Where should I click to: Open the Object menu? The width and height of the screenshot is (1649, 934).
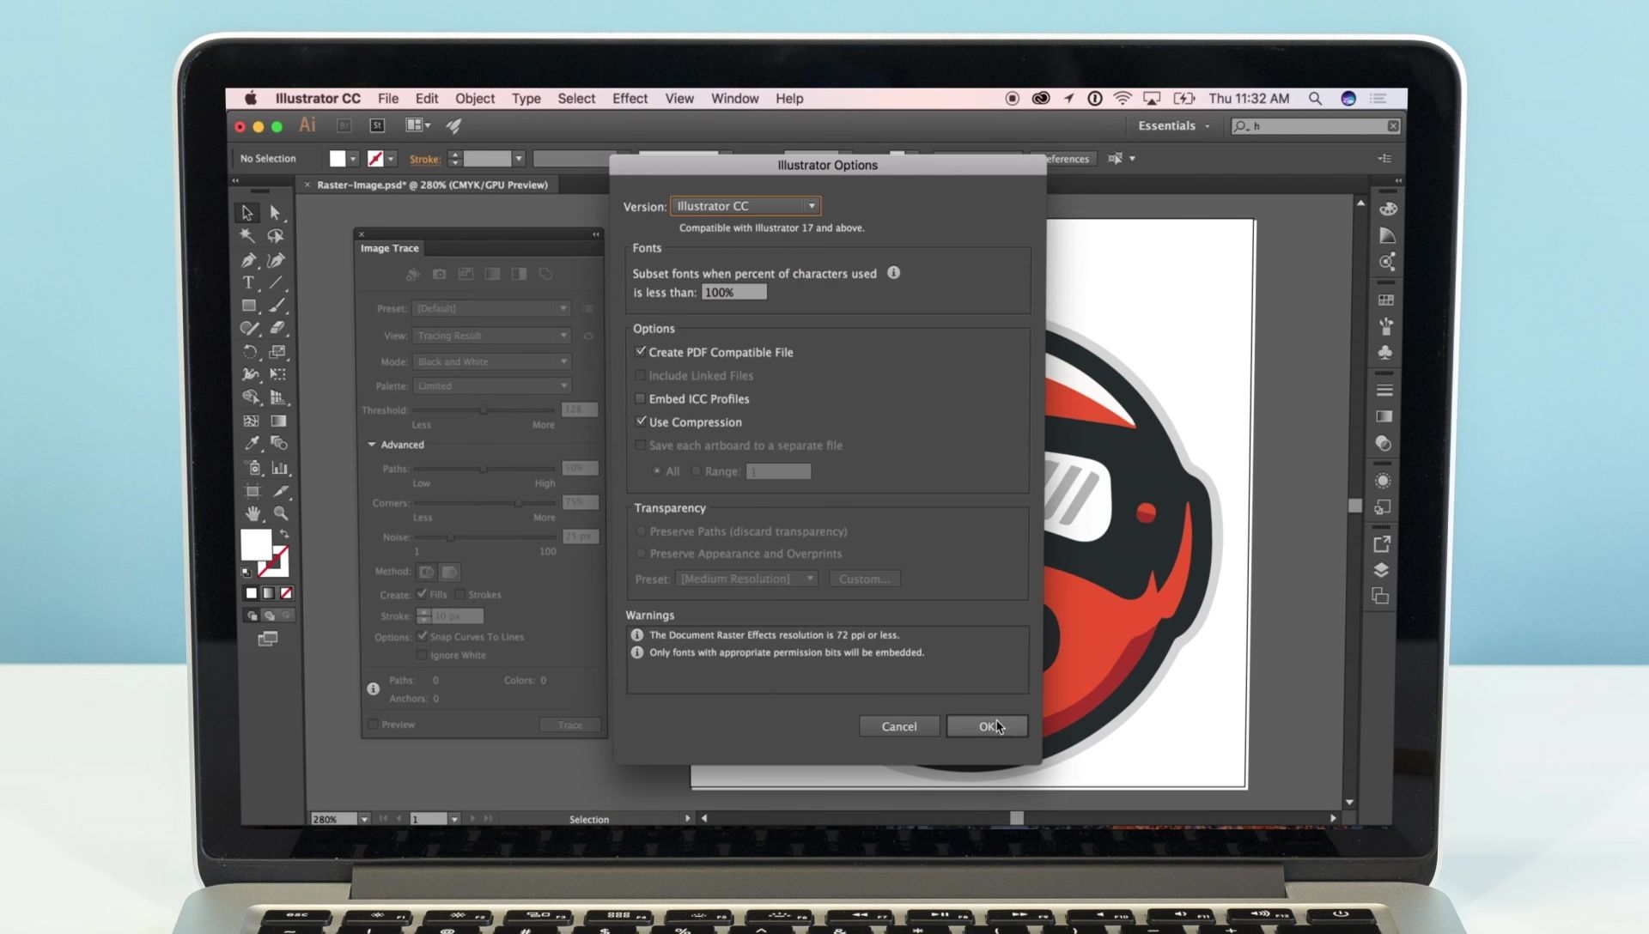click(475, 99)
